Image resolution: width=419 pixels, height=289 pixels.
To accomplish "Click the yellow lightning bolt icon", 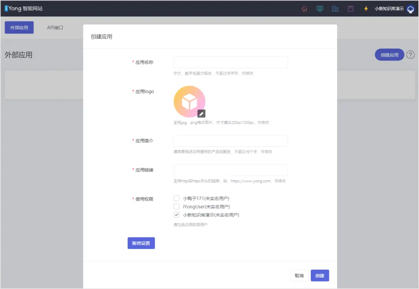I will coord(366,9).
